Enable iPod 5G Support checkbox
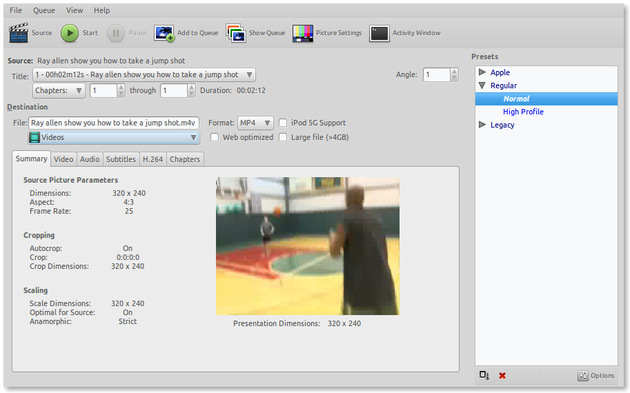This screenshot has width=630, height=393. click(x=283, y=123)
